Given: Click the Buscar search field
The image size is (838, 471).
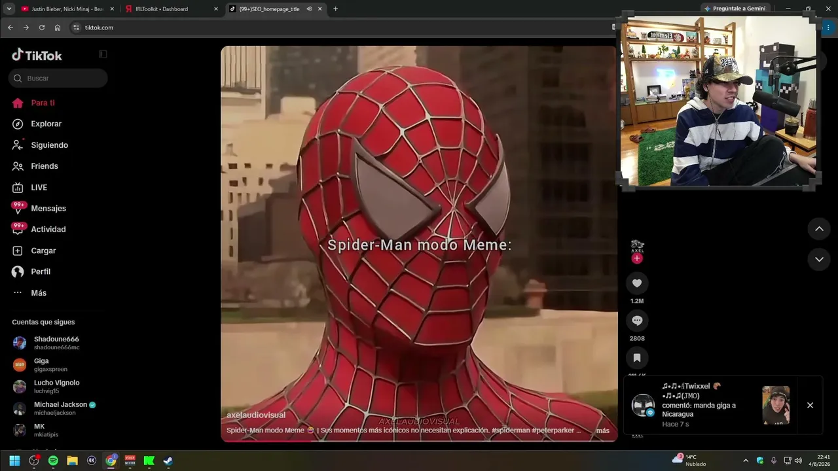Looking at the screenshot, I should click(58, 78).
